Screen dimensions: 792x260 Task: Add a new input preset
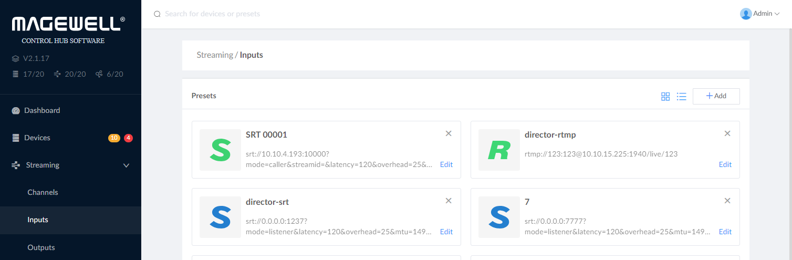point(716,96)
